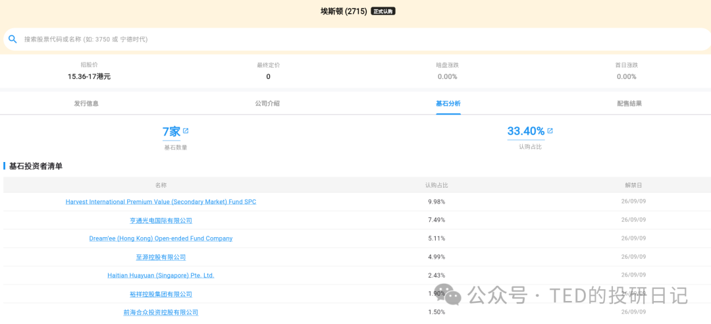Click the 正式认购 status badge
This screenshot has height=324, width=711.
[x=383, y=11]
